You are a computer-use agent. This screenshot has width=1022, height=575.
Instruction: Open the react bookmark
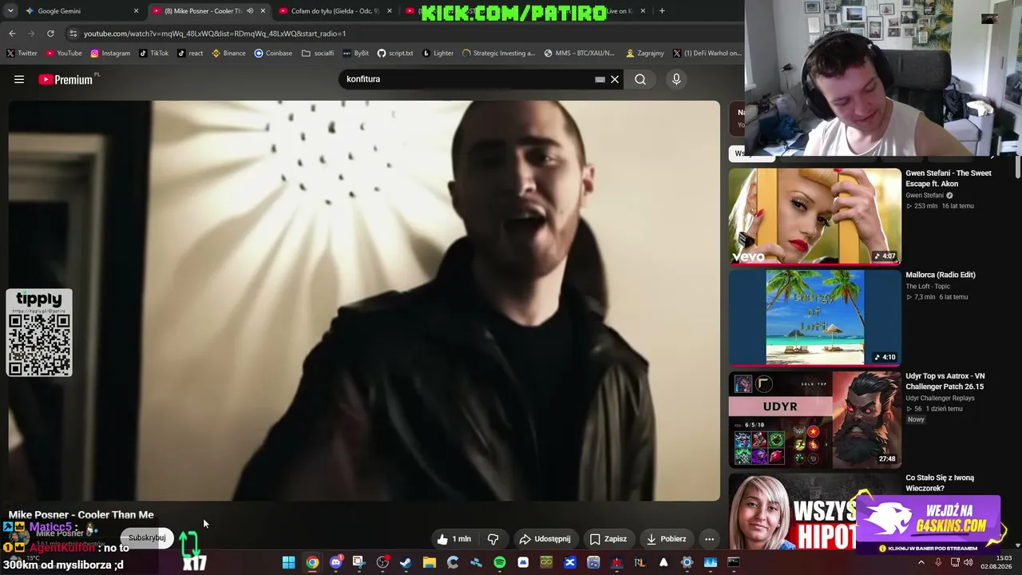point(190,54)
